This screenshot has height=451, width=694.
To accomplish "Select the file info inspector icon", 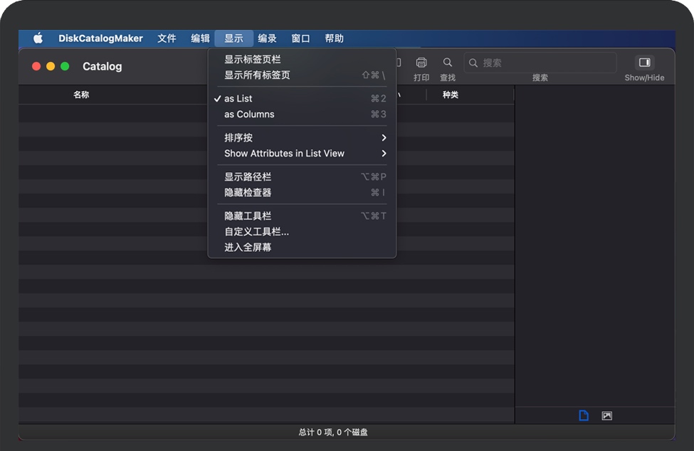I will pos(584,415).
